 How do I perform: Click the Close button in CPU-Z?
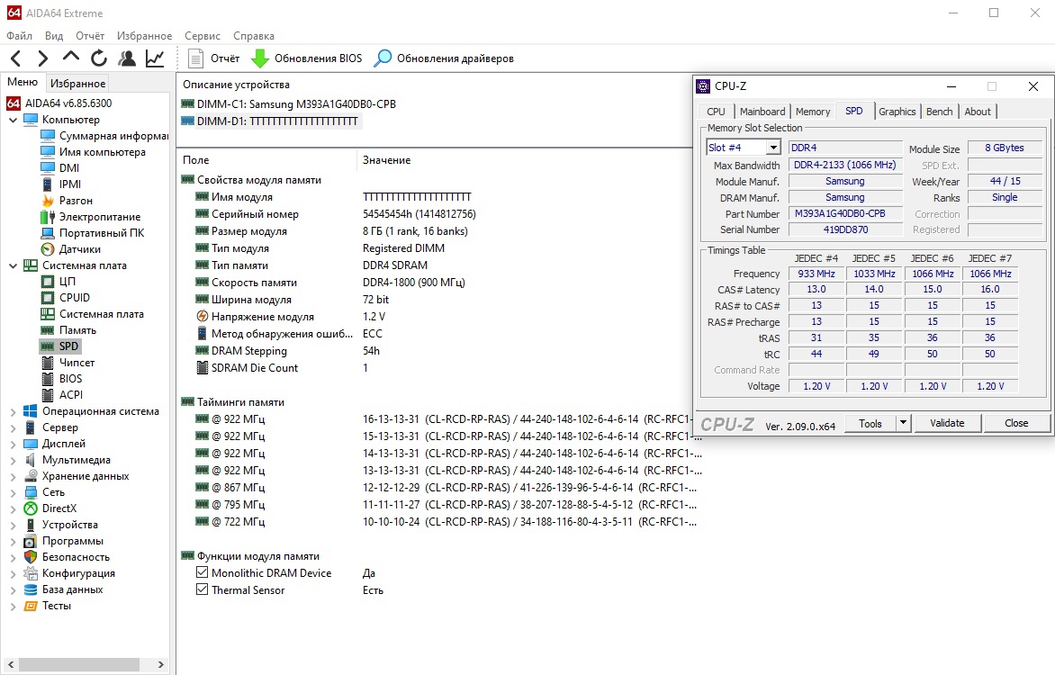pos(1016,423)
